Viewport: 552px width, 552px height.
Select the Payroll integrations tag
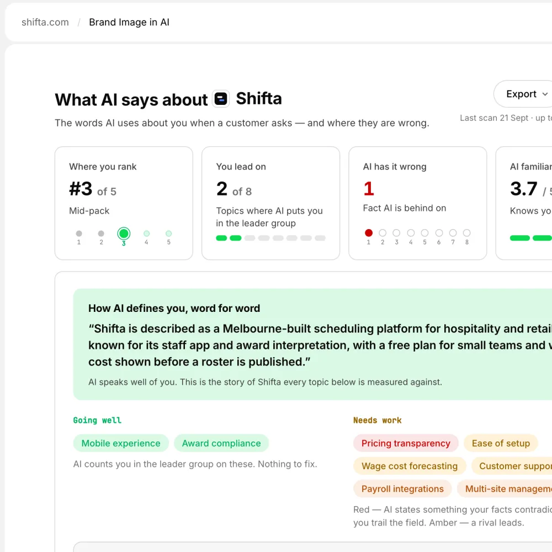pyautogui.click(x=402, y=489)
